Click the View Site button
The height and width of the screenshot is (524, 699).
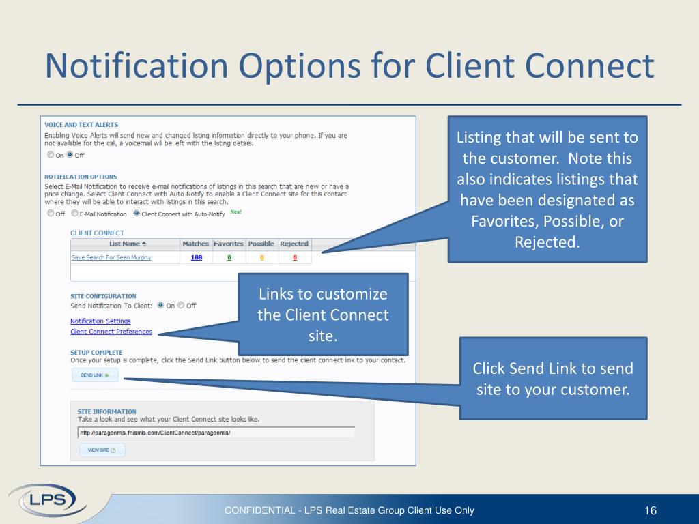(x=102, y=450)
